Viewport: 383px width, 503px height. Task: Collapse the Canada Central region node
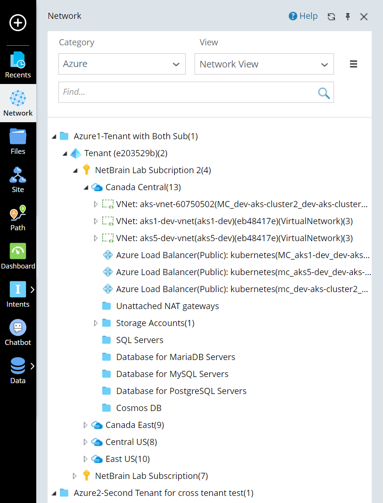click(85, 187)
